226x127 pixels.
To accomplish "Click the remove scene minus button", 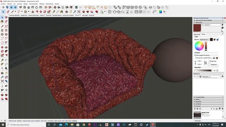I will 200,109.
